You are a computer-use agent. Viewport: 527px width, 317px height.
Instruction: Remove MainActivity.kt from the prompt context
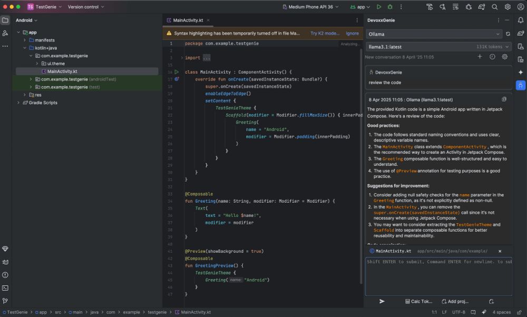500,251
